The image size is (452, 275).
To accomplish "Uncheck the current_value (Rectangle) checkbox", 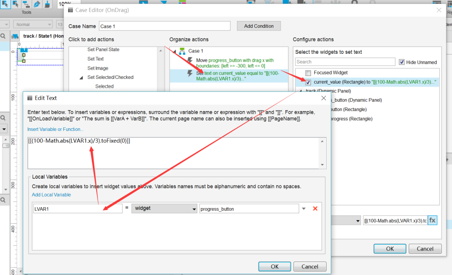I will (x=308, y=82).
